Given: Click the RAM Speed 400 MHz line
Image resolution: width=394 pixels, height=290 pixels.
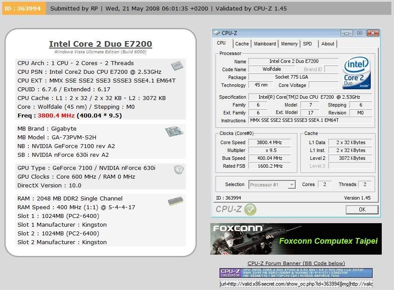Looking at the screenshot, I should [76, 207].
